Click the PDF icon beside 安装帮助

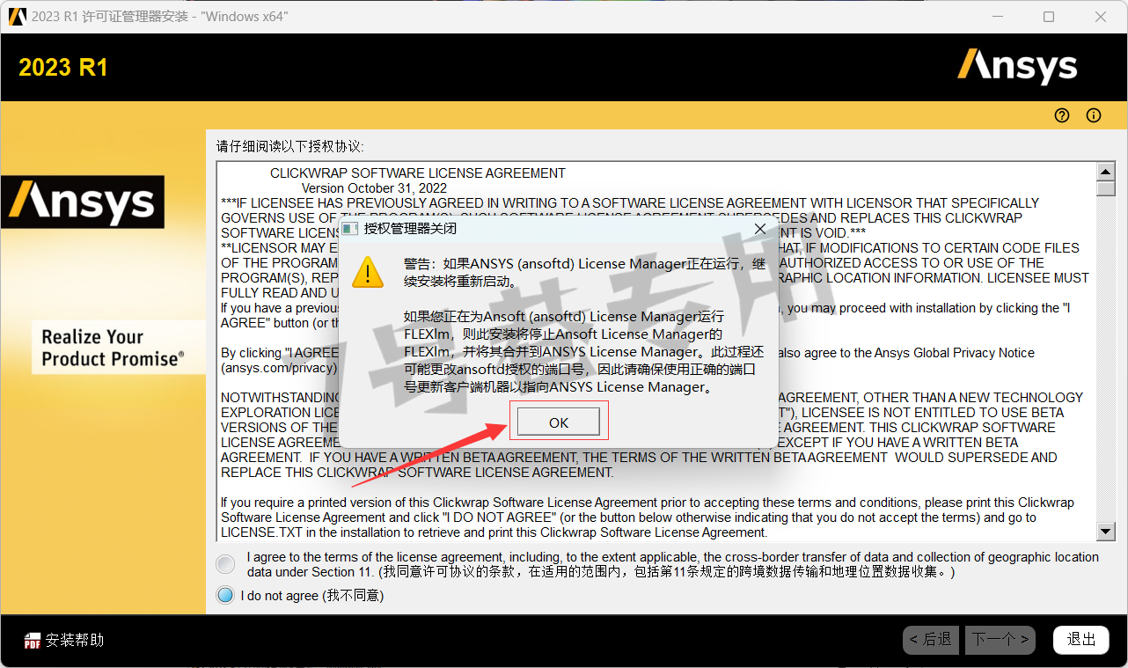tap(33, 641)
